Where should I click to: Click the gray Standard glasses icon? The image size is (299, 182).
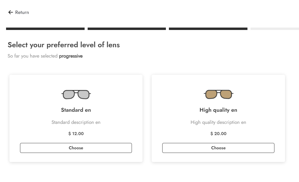(76, 94)
